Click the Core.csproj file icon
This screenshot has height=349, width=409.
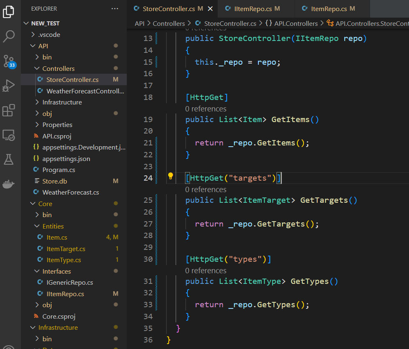click(x=36, y=316)
